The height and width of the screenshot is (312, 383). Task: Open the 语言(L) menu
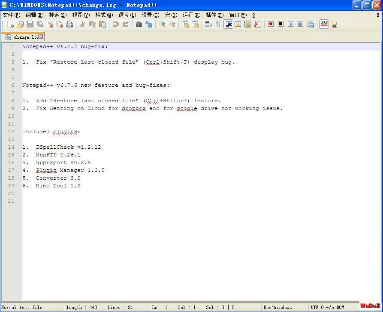click(x=127, y=15)
